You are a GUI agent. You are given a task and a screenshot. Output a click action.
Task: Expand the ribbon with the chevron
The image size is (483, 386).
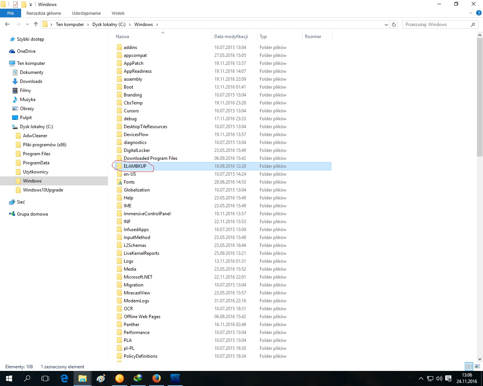tap(470, 13)
